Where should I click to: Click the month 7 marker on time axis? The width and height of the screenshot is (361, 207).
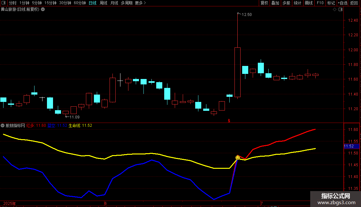[262, 203]
